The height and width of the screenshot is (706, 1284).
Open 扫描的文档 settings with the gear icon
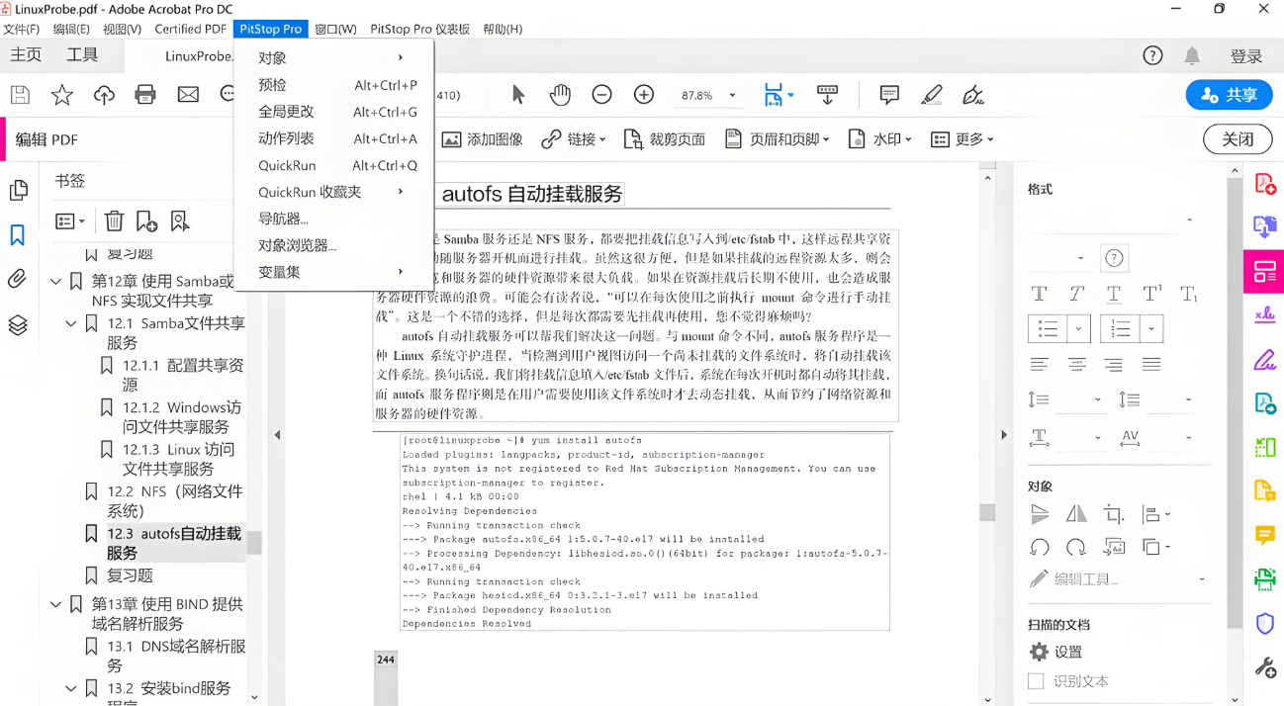click(x=1037, y=652)
